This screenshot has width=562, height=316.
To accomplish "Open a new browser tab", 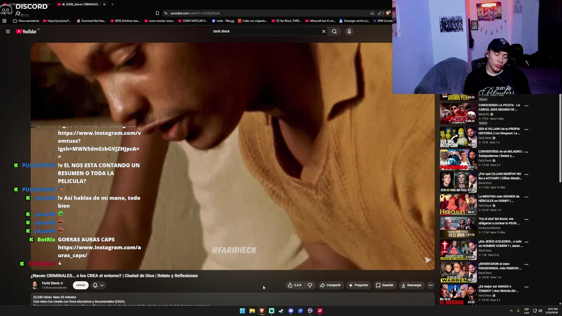I will pos(112,4).
